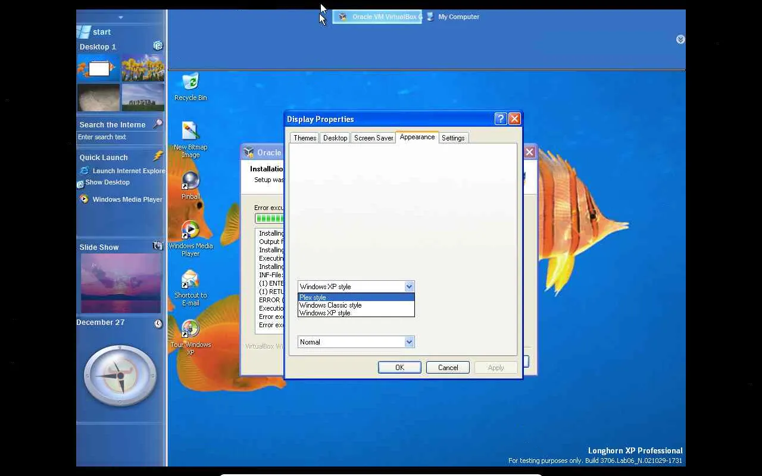
Task: Close the Display Properties dialog
Action: pyautogui.click(x=515, y=118)
